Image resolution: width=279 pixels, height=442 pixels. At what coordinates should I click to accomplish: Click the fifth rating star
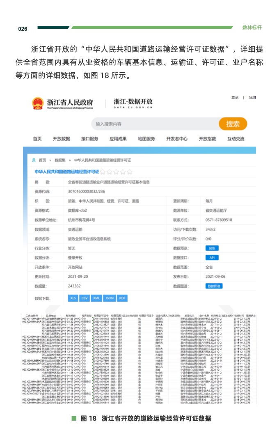pyautogui.click(x=130, y=172)
